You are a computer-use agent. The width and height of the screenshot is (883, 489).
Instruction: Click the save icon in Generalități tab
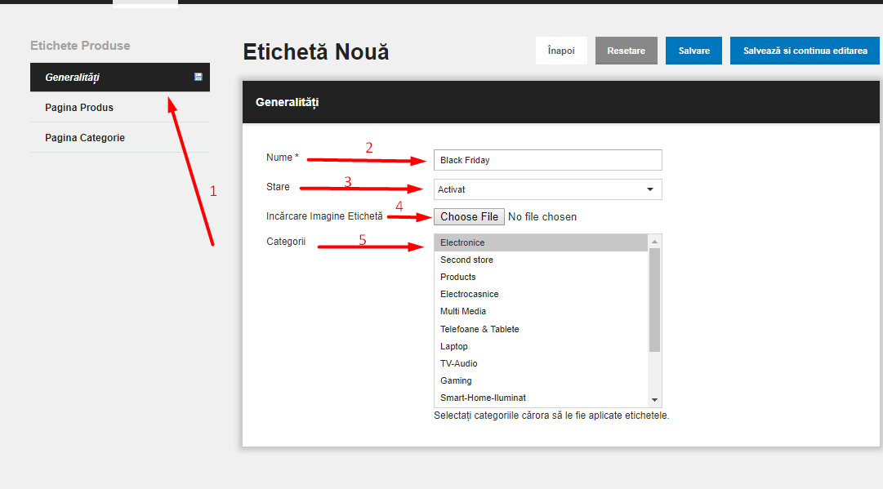(x=198, y=77)
